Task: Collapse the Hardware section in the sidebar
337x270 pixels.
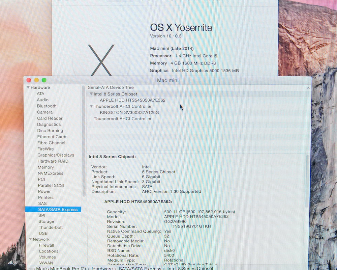Action: [28, 87]
